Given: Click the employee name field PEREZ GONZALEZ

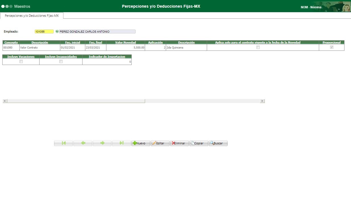Looking at the screenshot, I should 97,31.
